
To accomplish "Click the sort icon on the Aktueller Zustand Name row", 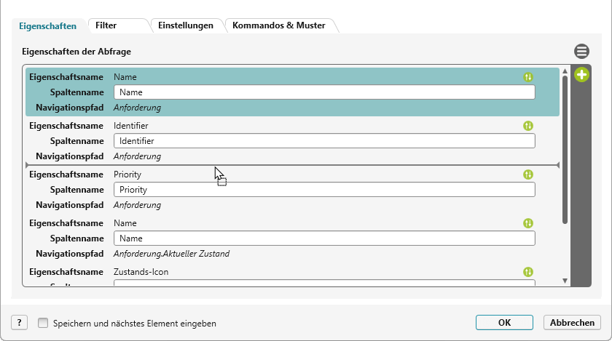I will coord(528,223).
